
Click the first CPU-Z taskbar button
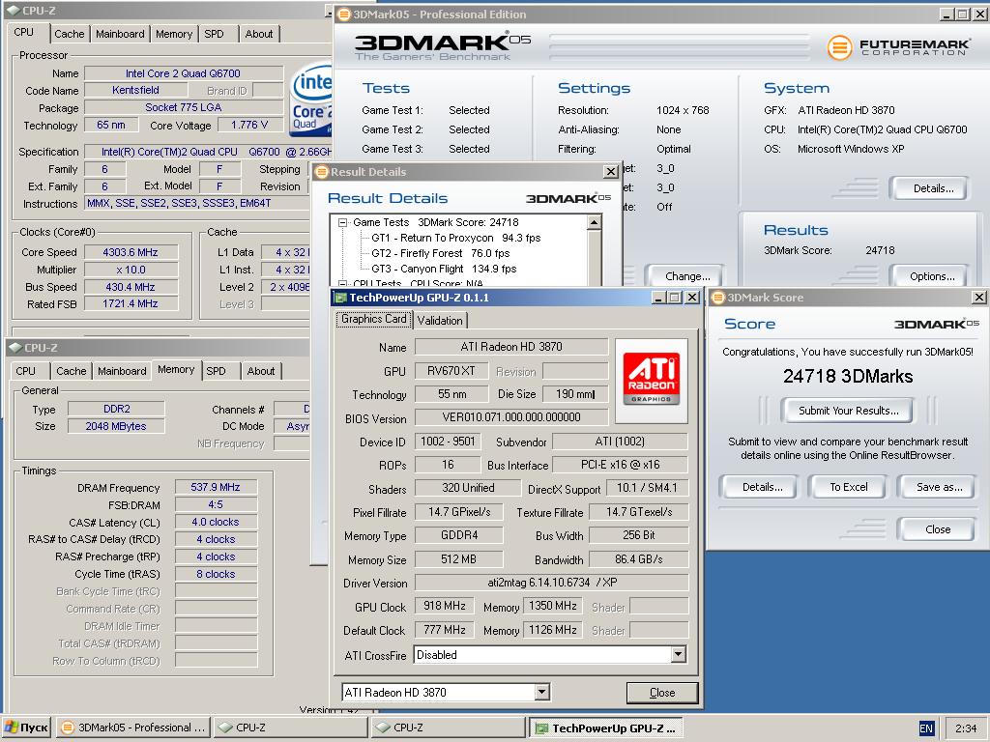pos(290,728)
